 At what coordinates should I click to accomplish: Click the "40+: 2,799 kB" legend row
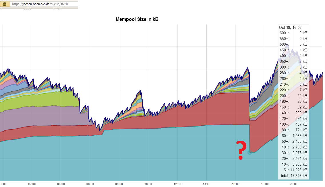293,147
